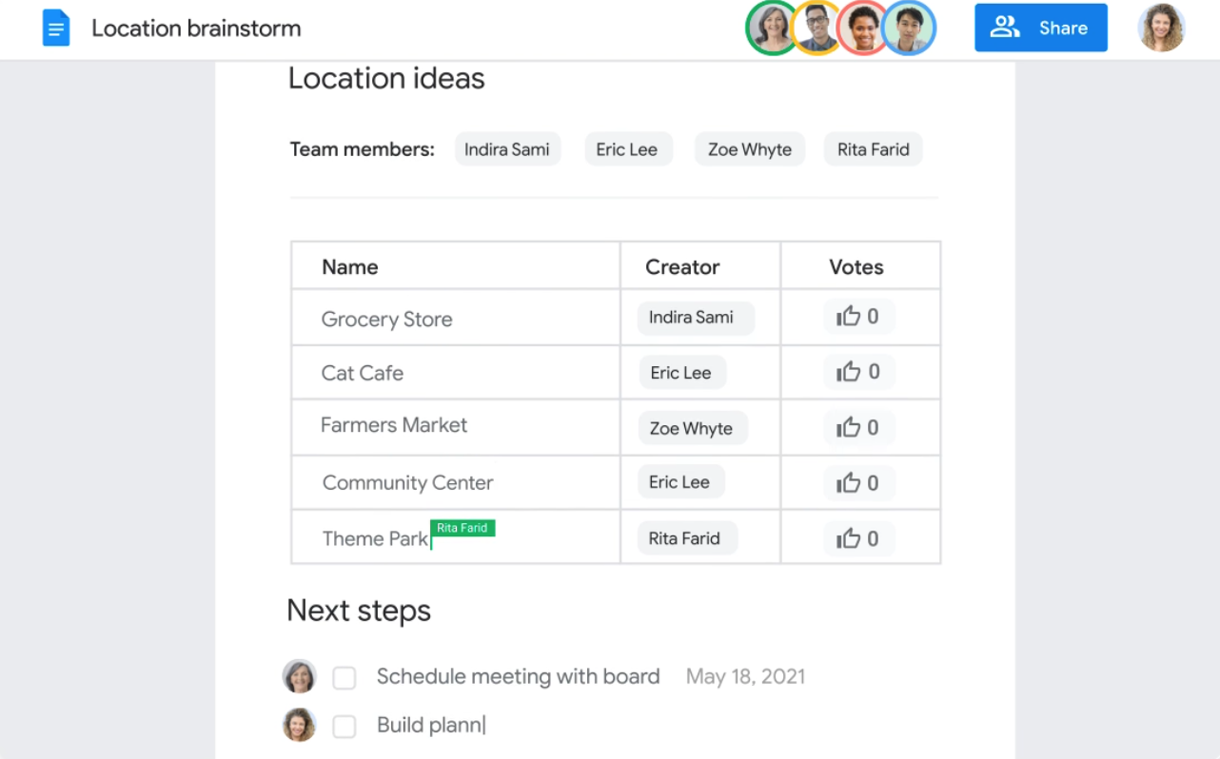Open the green-ringed collaborator avatar
This screenshot has height=759, width=1220.
[771, 29]
